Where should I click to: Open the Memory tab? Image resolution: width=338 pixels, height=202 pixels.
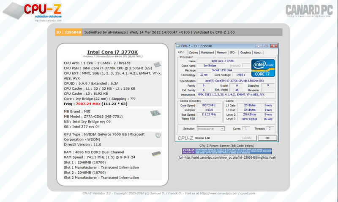[221, 52]
